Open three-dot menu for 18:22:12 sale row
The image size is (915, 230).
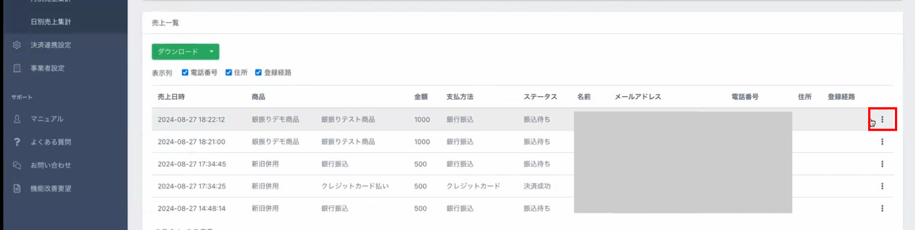pyautogui.click(x=882, y=119)
